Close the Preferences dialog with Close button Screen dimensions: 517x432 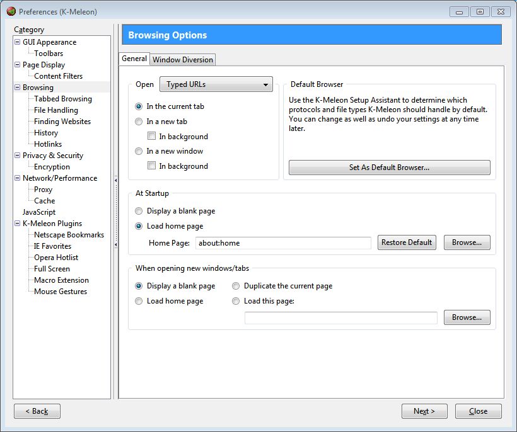(479, 411)
